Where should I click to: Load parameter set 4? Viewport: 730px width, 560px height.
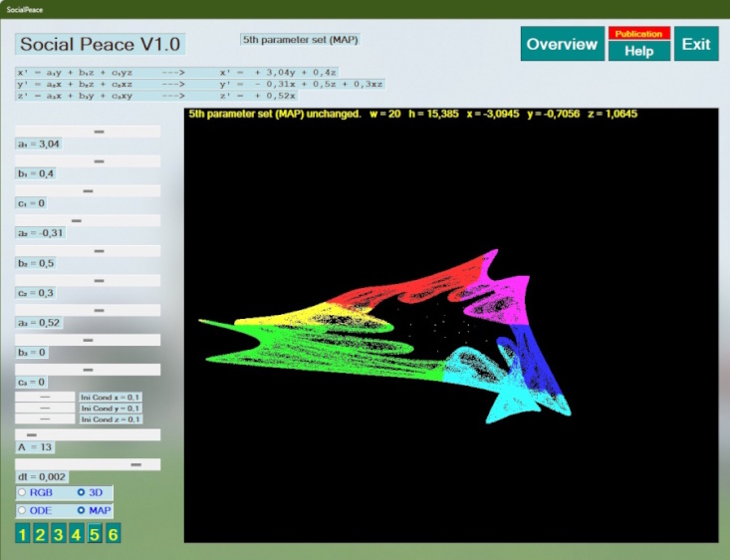(76, 535)
